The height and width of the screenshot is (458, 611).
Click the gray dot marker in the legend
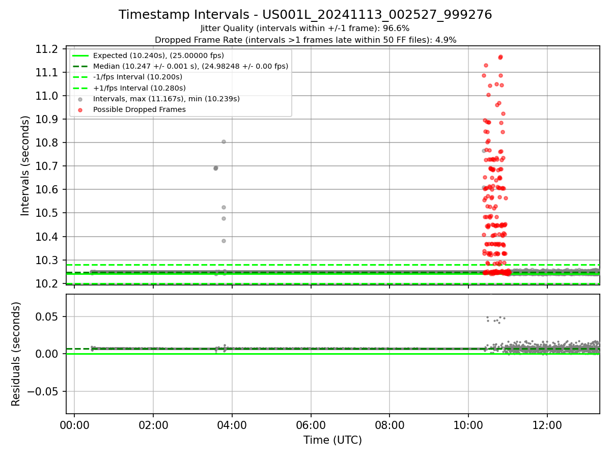80,99
